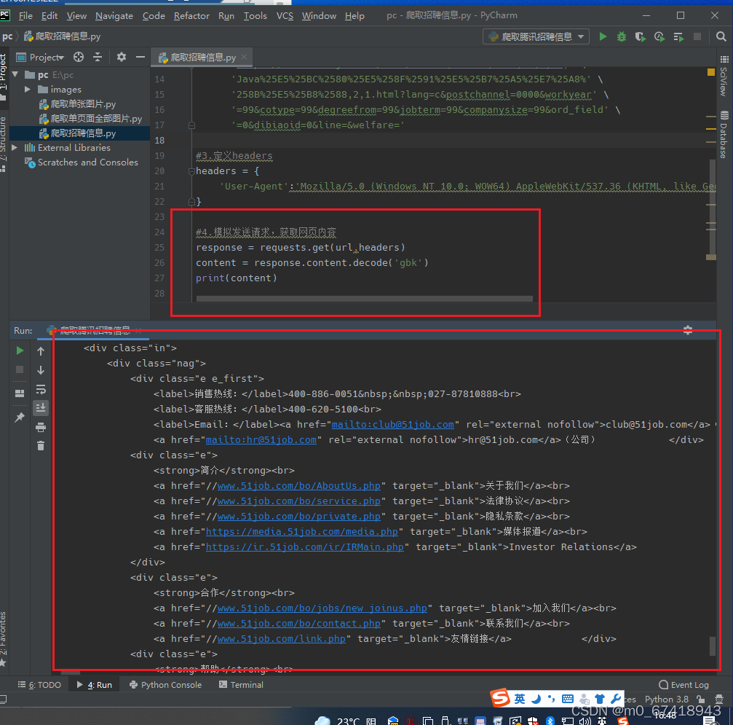The image size is (733, 725).
Task: Expand External Libraries node
Action: click(x=15, y=147)
